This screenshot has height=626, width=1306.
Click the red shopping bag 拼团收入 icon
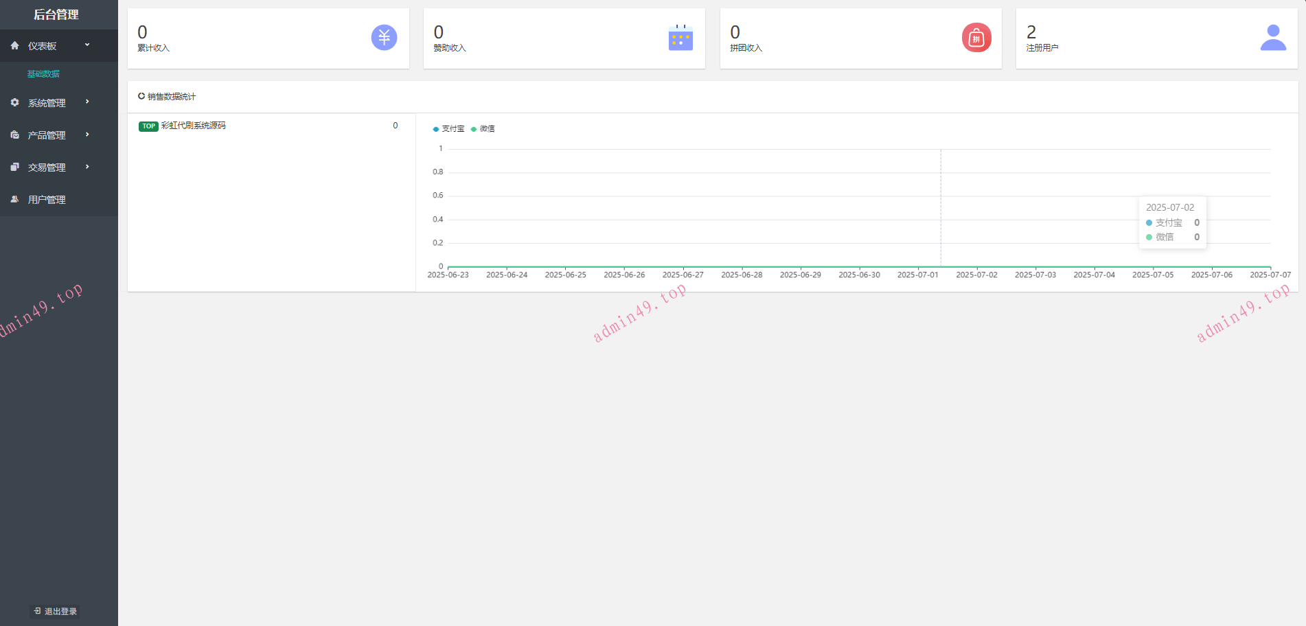click(x=976, y=38)
